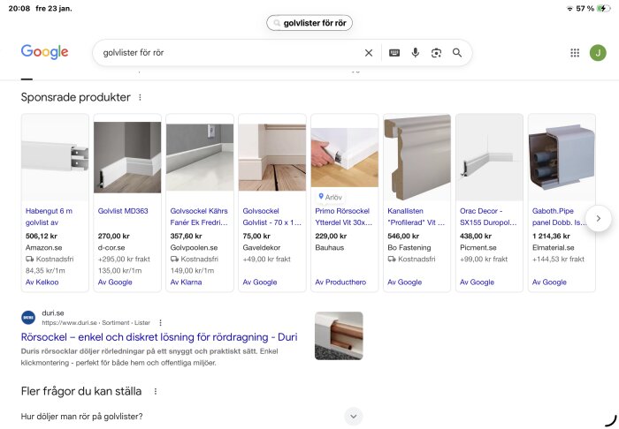This screenshot has height=429, width=619.
Task: Click Av Google under Golvlist MD363
Action: [x=115, y=282]
